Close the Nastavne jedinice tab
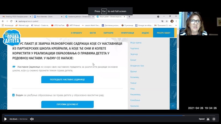The height and width of the screenshot is (124, 221). coord(93,17)
